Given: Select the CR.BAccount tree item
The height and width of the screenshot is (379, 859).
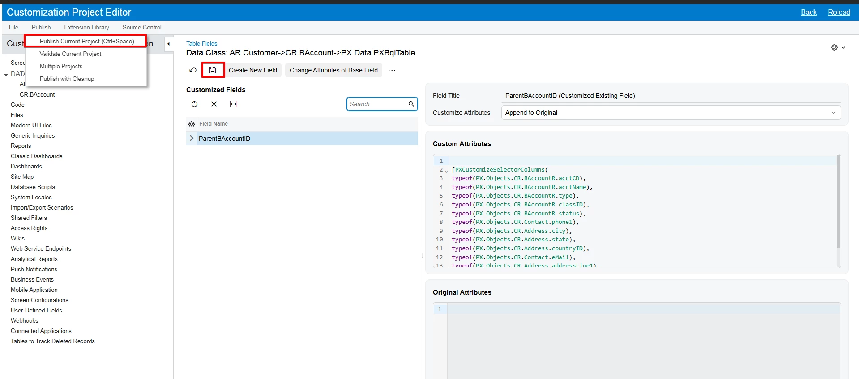Looking at the screenshot, I should pos(37,94).
